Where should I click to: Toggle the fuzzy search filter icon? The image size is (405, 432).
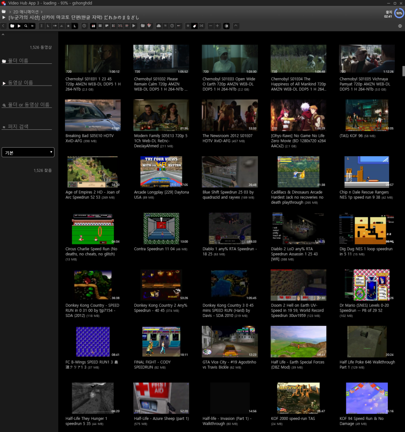(32, 26)
